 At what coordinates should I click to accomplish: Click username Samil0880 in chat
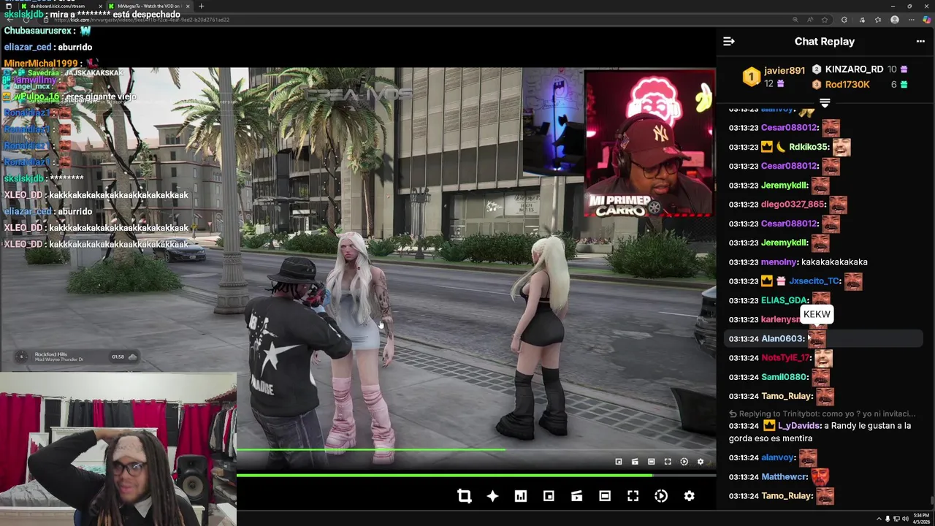[784, 377]
